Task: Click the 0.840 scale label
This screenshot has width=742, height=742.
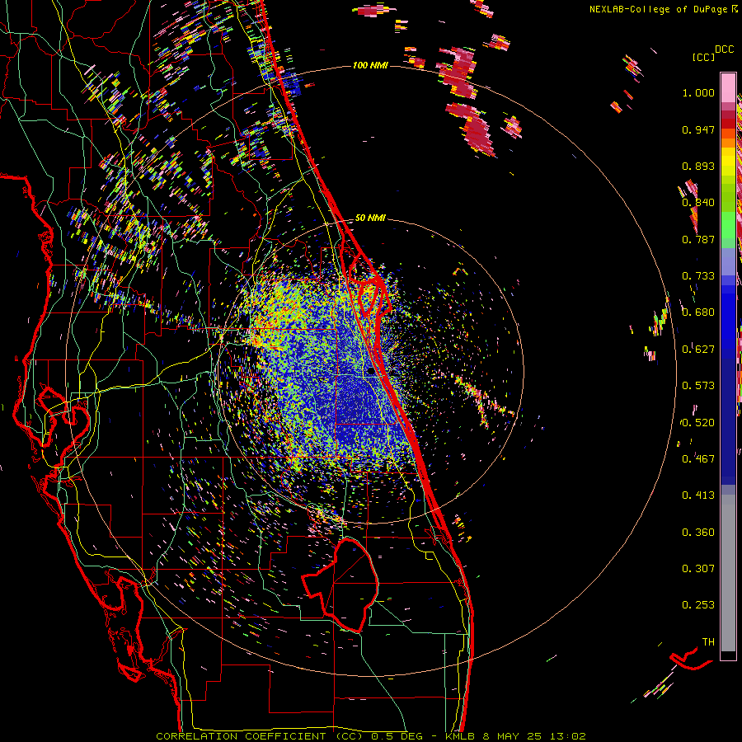Action: tap(698, 203)
